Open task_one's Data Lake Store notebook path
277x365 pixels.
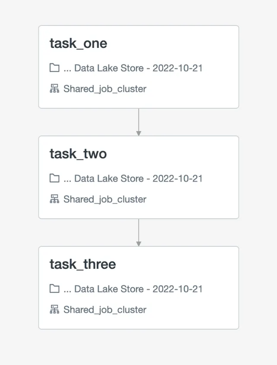tap(133, 68)
